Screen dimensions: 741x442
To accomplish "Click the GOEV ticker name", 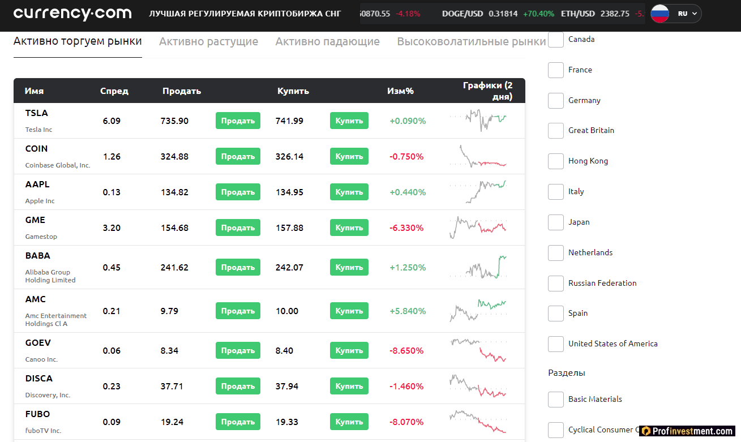I will (38, 342).
